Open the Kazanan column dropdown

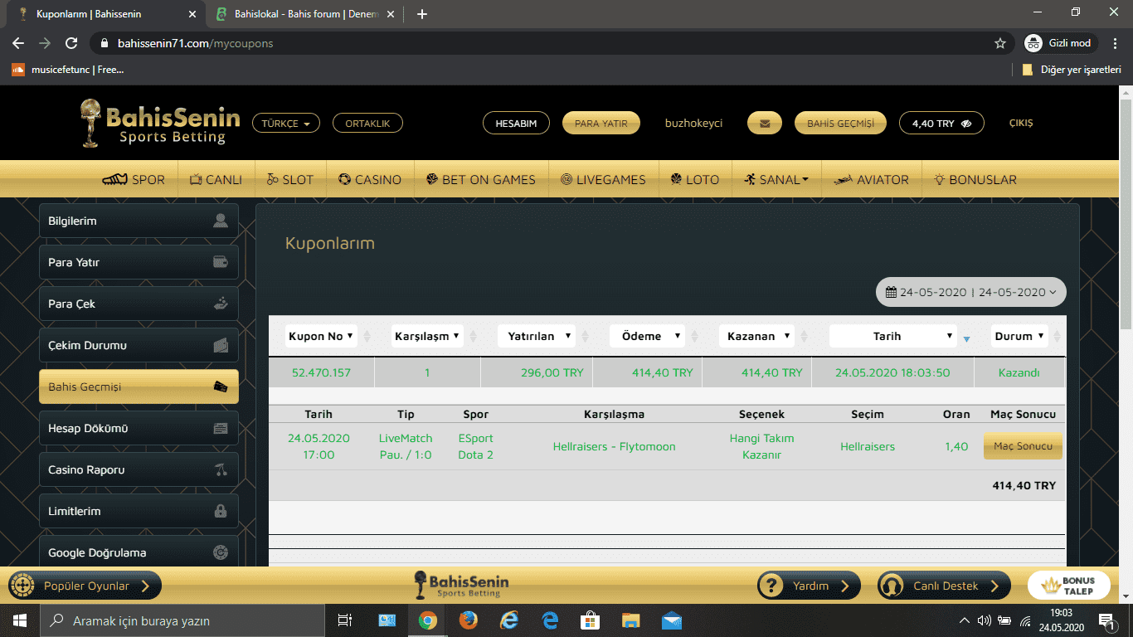pyautogui.click(x=756, y=336)
